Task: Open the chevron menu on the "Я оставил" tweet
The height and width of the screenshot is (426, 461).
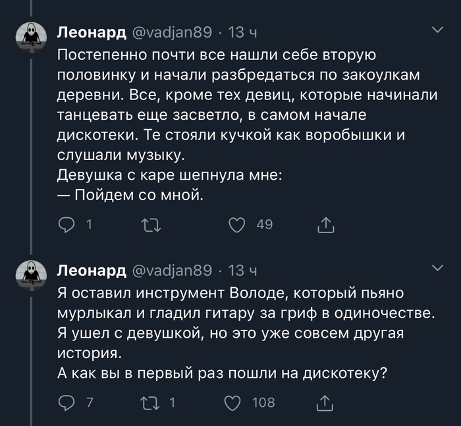Action: pyautogui.click(x=437, y=267)
